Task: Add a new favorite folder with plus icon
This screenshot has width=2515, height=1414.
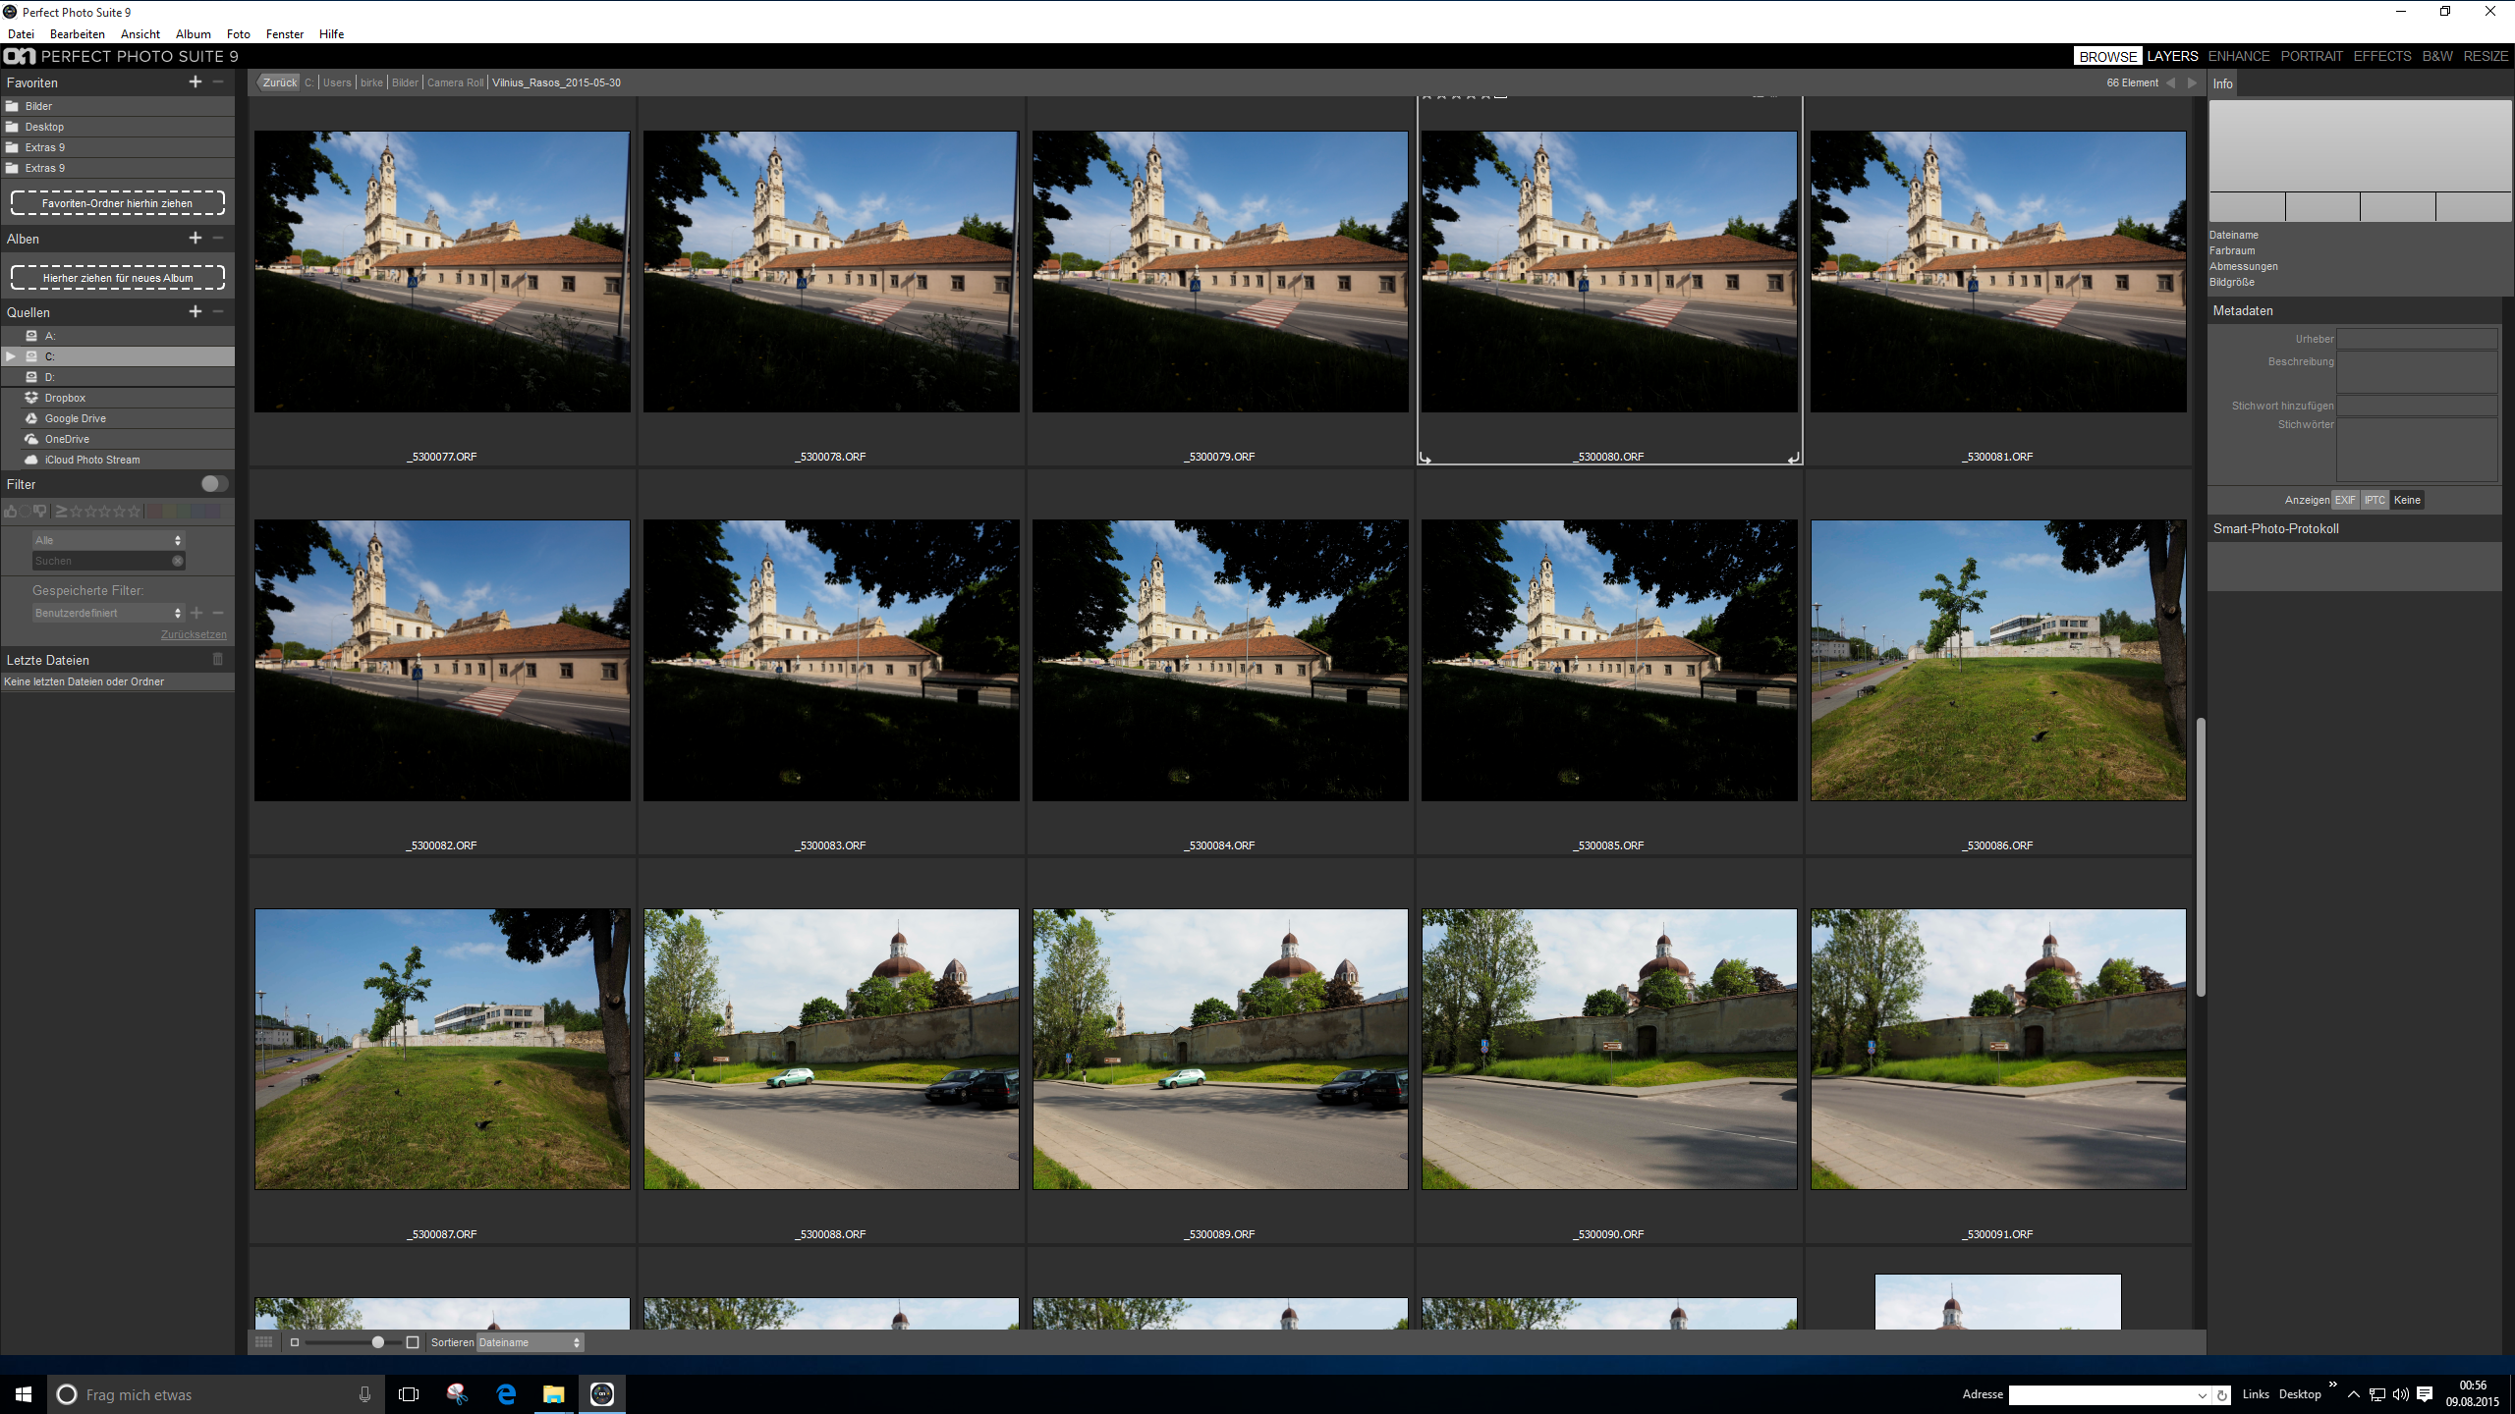Action: pos(196,82)
